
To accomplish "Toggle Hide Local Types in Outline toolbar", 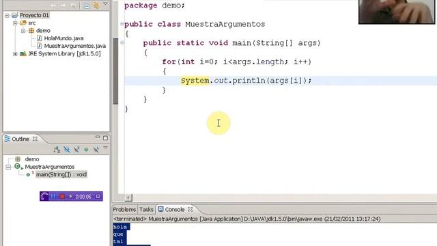I will click(x=96, y=150).
